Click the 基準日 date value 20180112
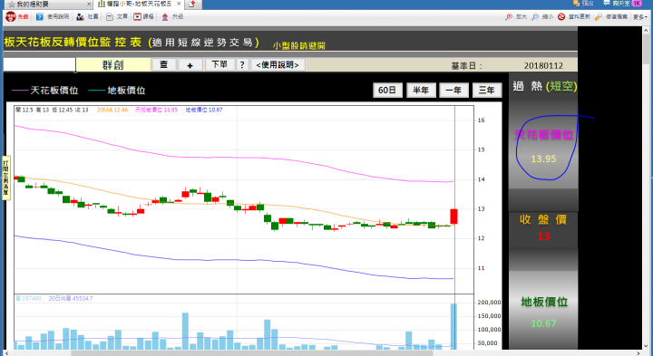This screenshot has width=653, height=356. pyautogui.click(x=543, y=66)
